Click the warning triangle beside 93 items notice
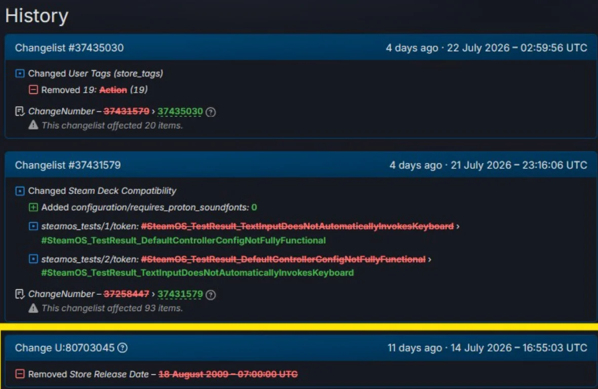 click(x=33, y=308)
